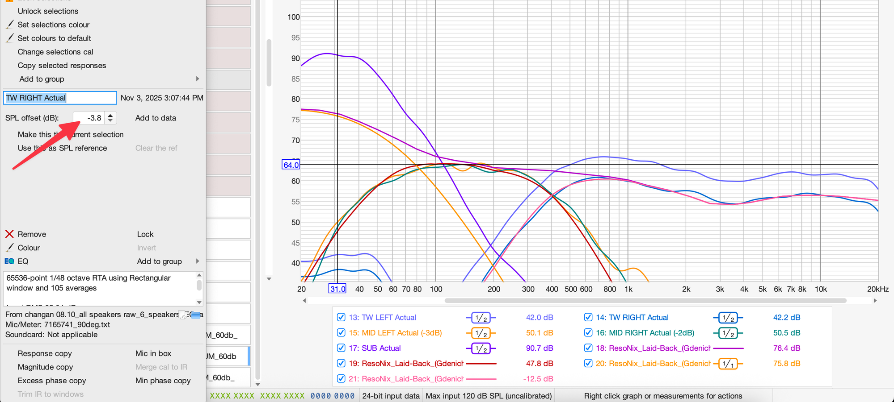Screen dimensions: 894x402
Task: Click the TW RIGHT Actual name field
Action: tap(60, 98)
